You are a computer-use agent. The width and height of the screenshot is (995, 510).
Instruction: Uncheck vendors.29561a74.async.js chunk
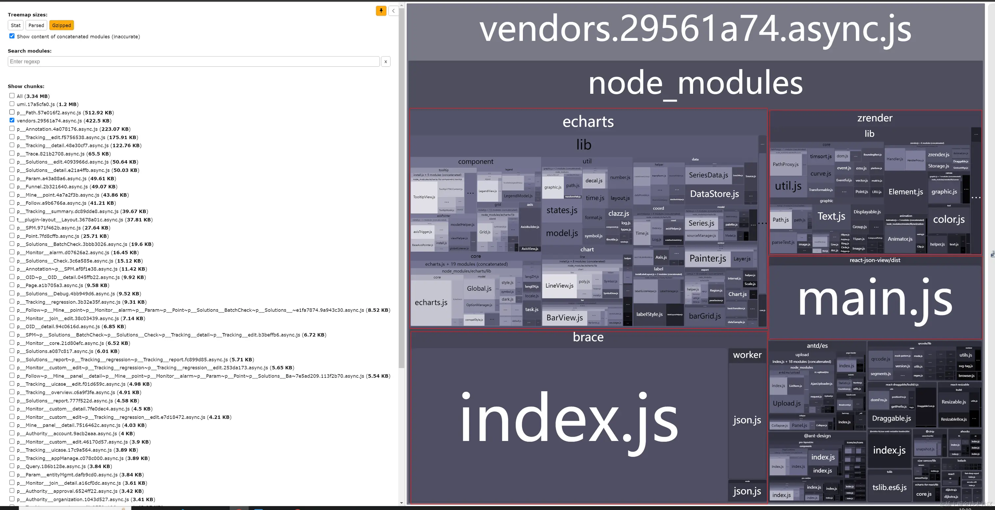(12, 120)
